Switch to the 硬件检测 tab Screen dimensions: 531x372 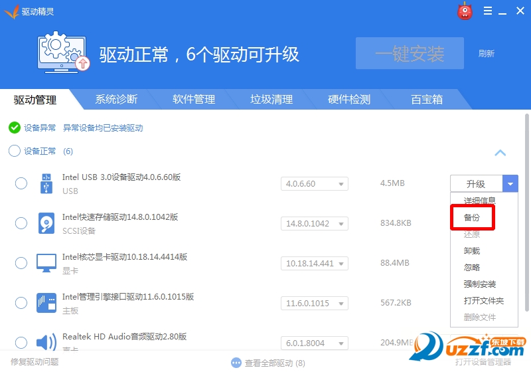pos(349,99)
